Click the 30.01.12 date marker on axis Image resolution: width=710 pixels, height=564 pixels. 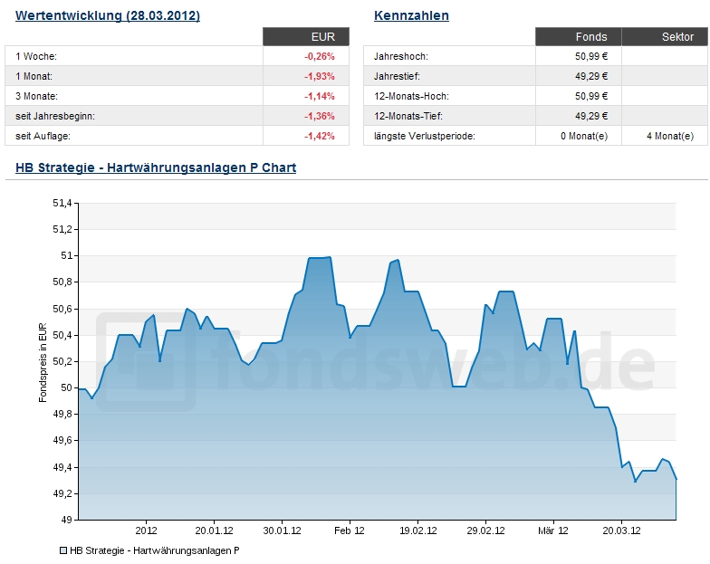point(283,531)
